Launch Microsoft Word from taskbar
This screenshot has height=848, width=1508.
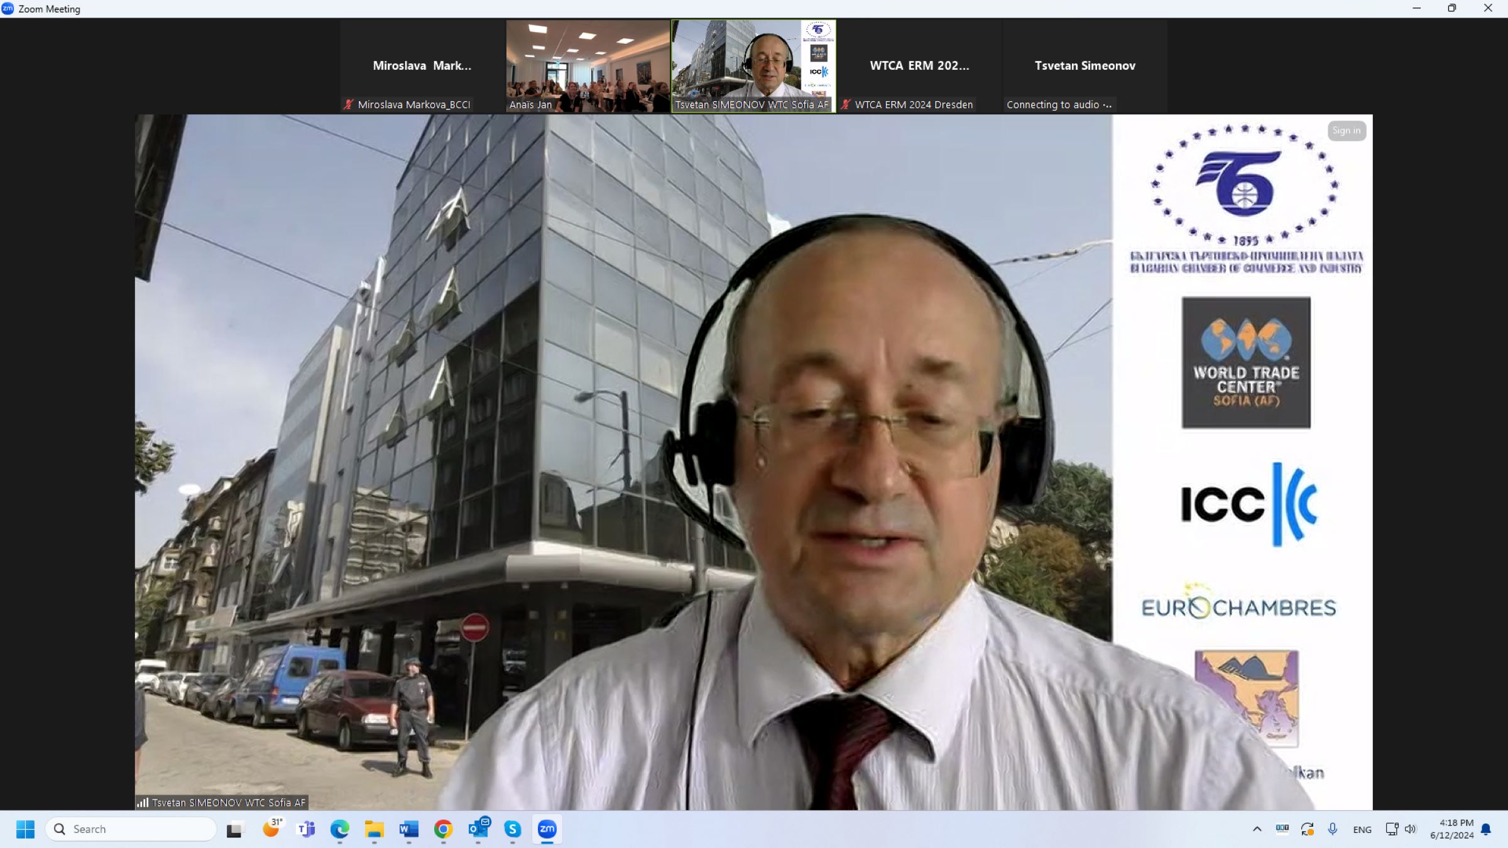coord(408,829)
